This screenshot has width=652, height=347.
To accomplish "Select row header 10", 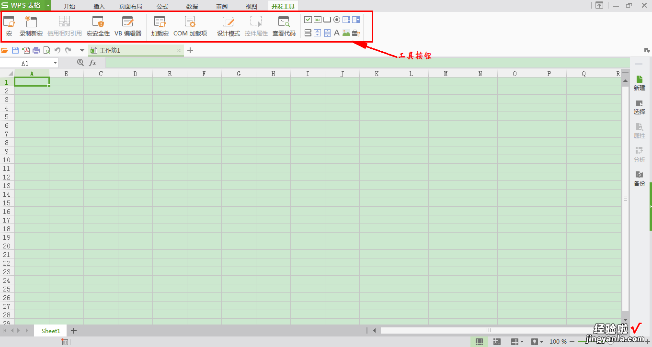I will (7, 159).
